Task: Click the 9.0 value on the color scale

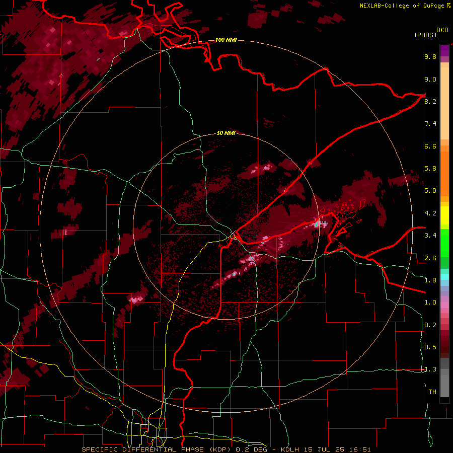Action: pos(430,79)
